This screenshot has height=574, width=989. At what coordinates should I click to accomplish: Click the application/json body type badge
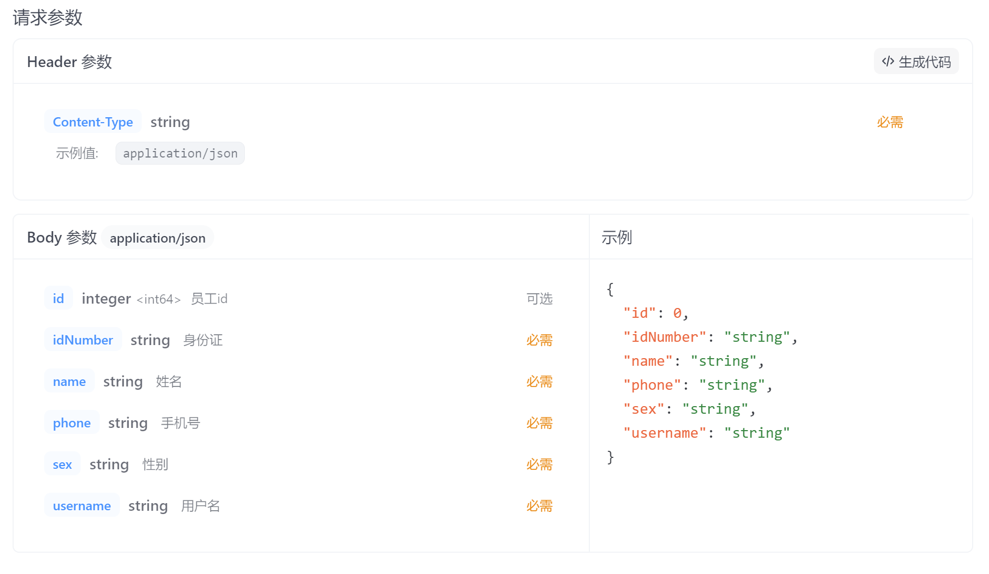[x=158, y=238]
